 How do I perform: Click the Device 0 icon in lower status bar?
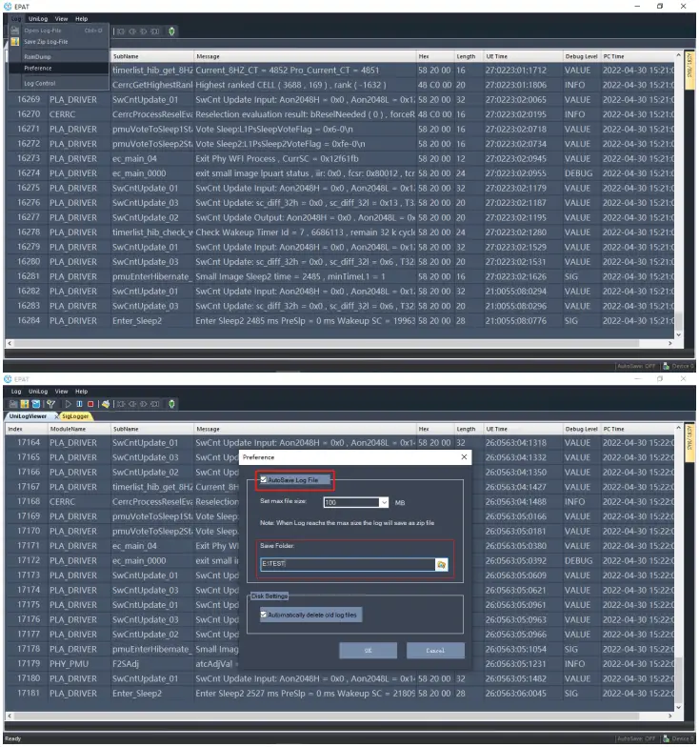point(667,739)
